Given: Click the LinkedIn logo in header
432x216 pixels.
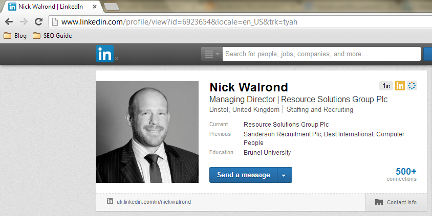Looking at the screenshot, I should pyautogui.click(x=105, y=54).
